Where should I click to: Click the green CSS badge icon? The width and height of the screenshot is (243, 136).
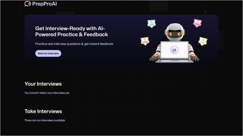tap(151, 24)
